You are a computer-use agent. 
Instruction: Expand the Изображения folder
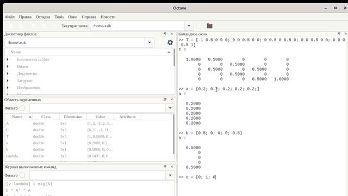8,88
